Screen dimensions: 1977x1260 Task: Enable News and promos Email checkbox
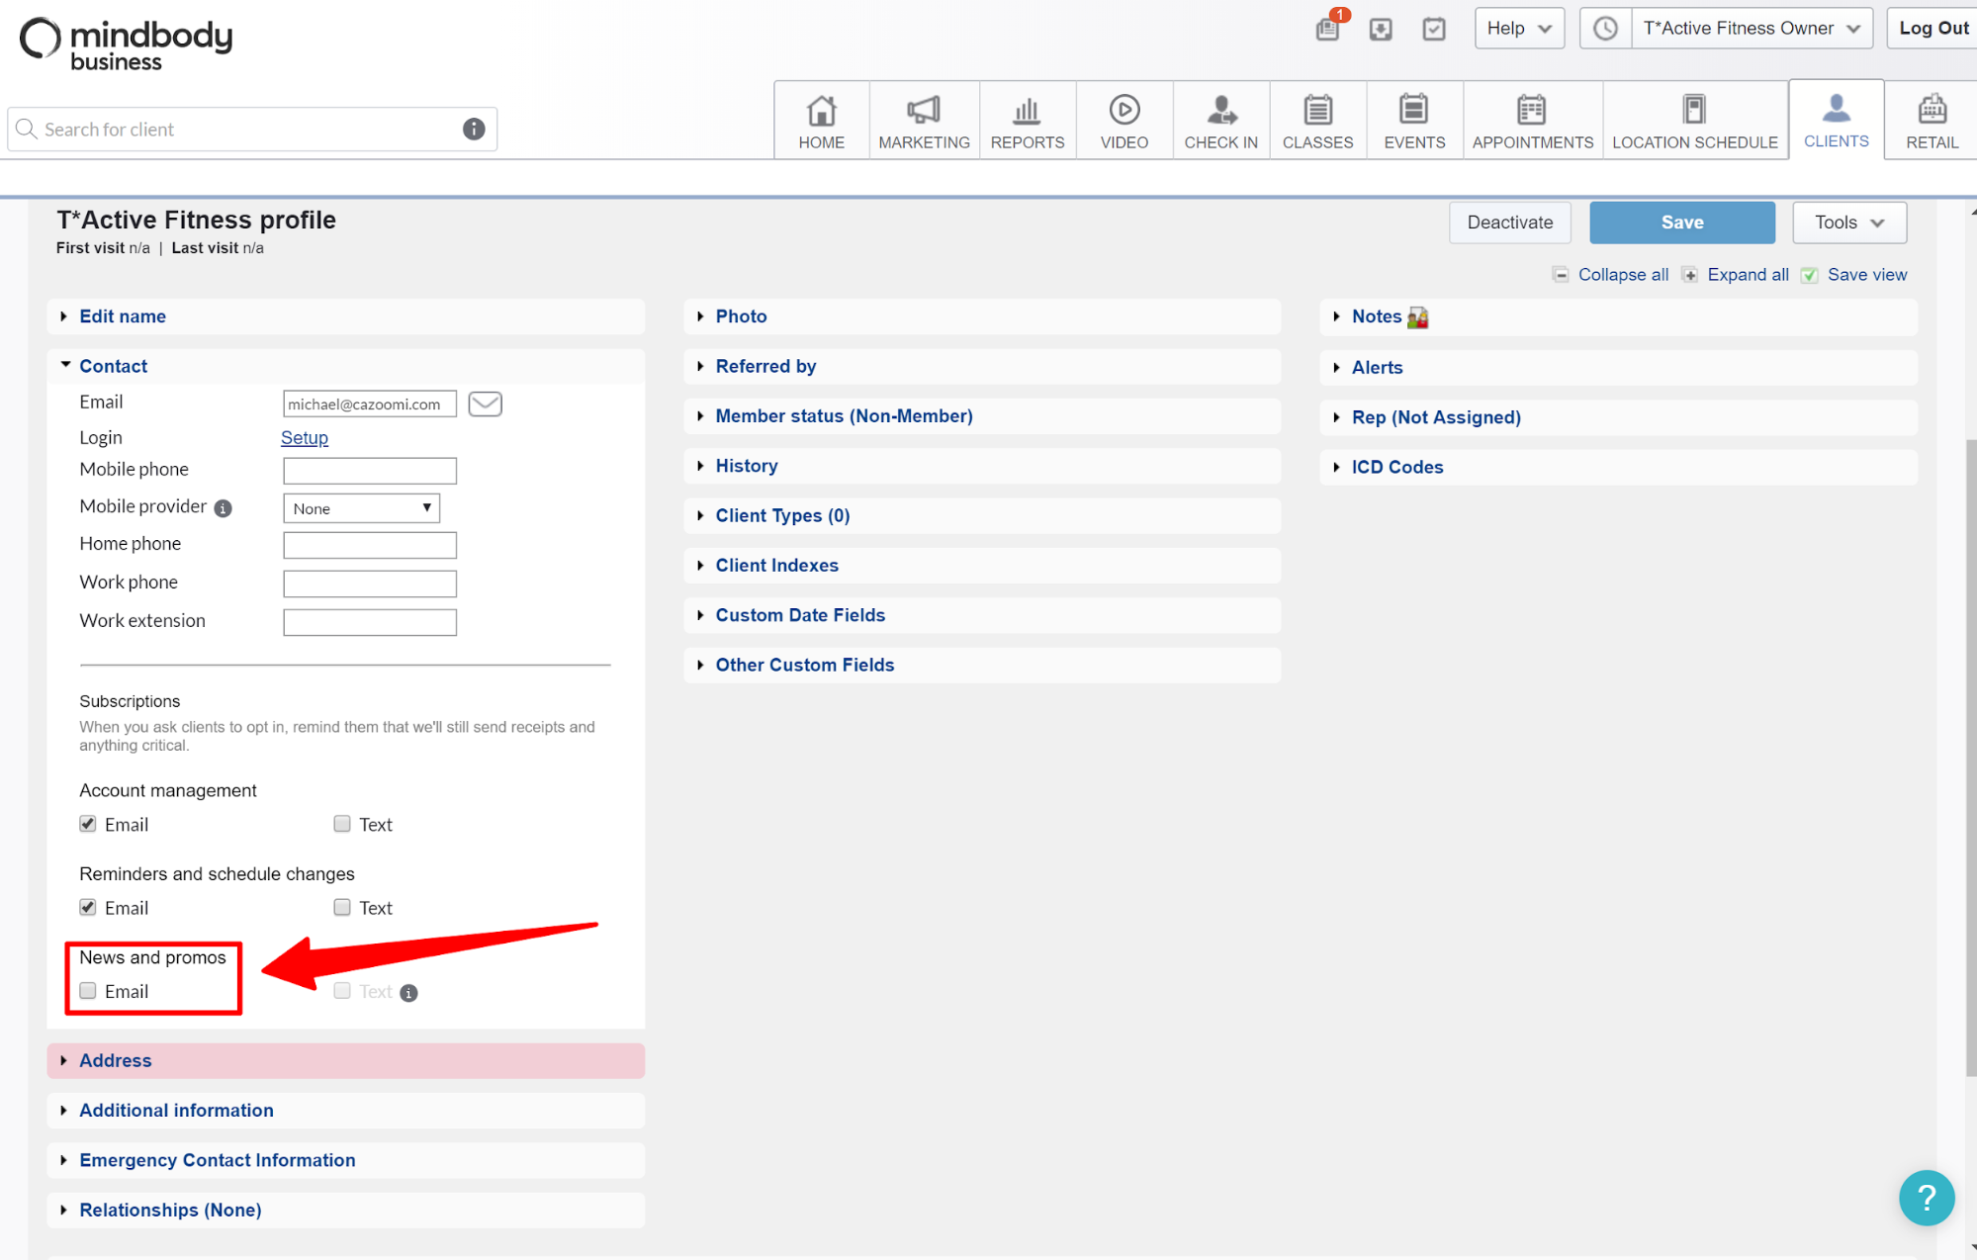click(x=88, y=991)
